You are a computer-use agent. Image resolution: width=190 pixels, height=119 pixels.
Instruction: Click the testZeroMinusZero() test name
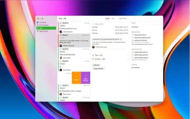coord(141,58)
